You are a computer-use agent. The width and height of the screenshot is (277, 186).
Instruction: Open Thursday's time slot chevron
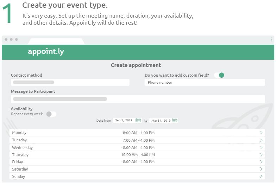click(261, 155)
